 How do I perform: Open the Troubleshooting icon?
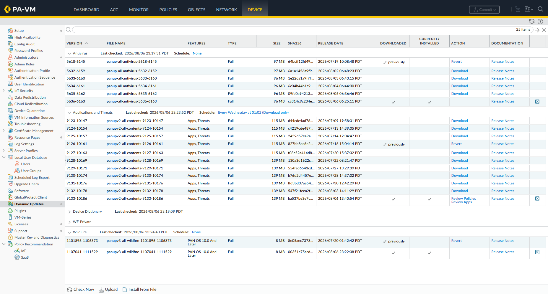pos(10,124)
